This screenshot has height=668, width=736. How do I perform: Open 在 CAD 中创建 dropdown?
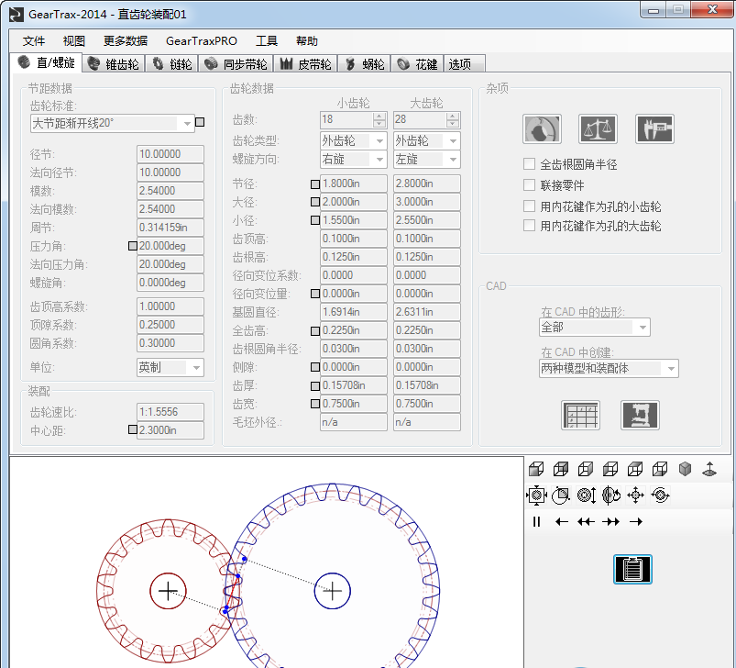671,368
